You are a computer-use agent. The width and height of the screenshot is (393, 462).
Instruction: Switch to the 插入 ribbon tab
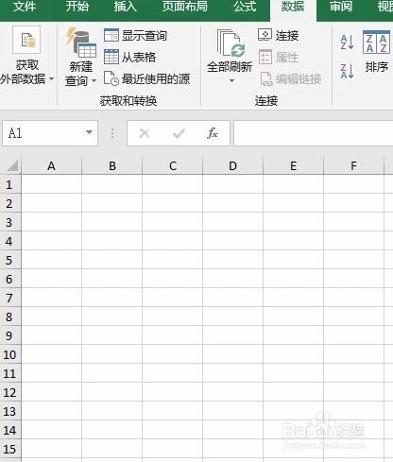coord(126,7)
